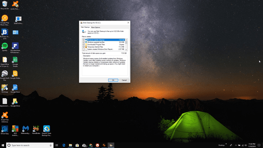The image size is (263, 148).
Task: Select the Google Docs desktop icon
Action: 15,88
